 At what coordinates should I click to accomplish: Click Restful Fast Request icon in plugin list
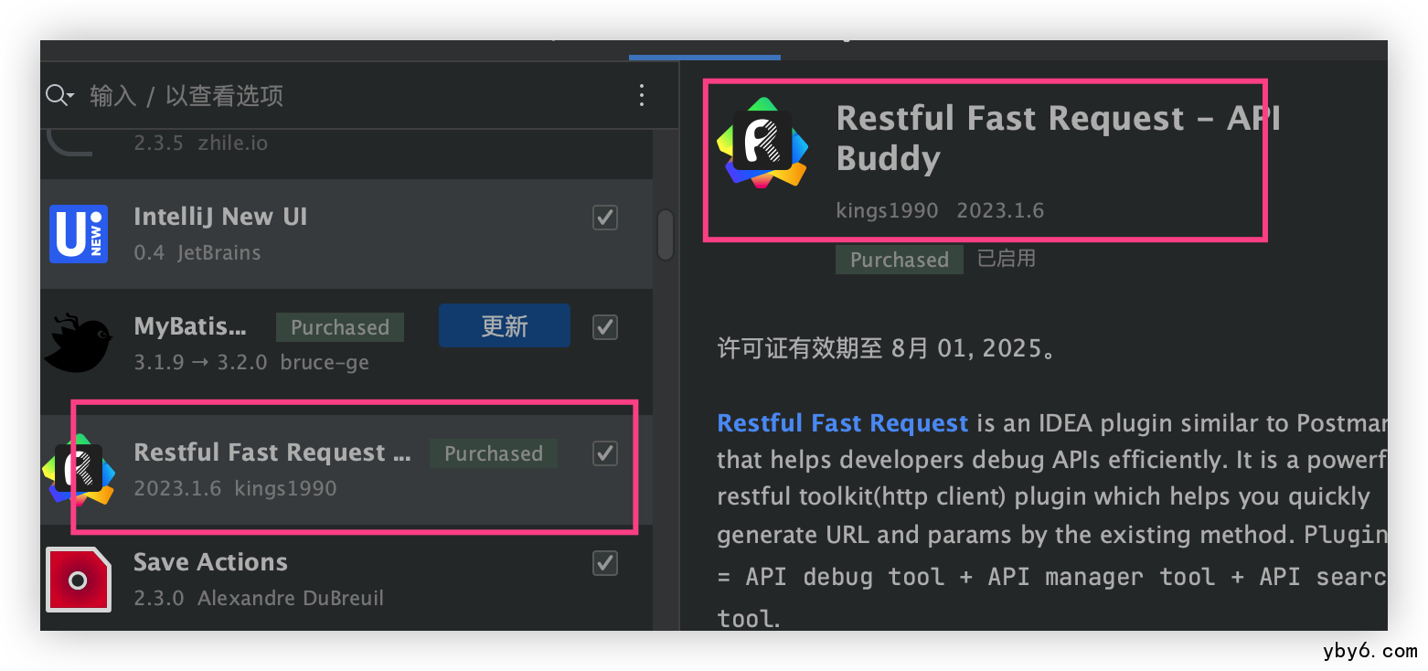(79, 469)
